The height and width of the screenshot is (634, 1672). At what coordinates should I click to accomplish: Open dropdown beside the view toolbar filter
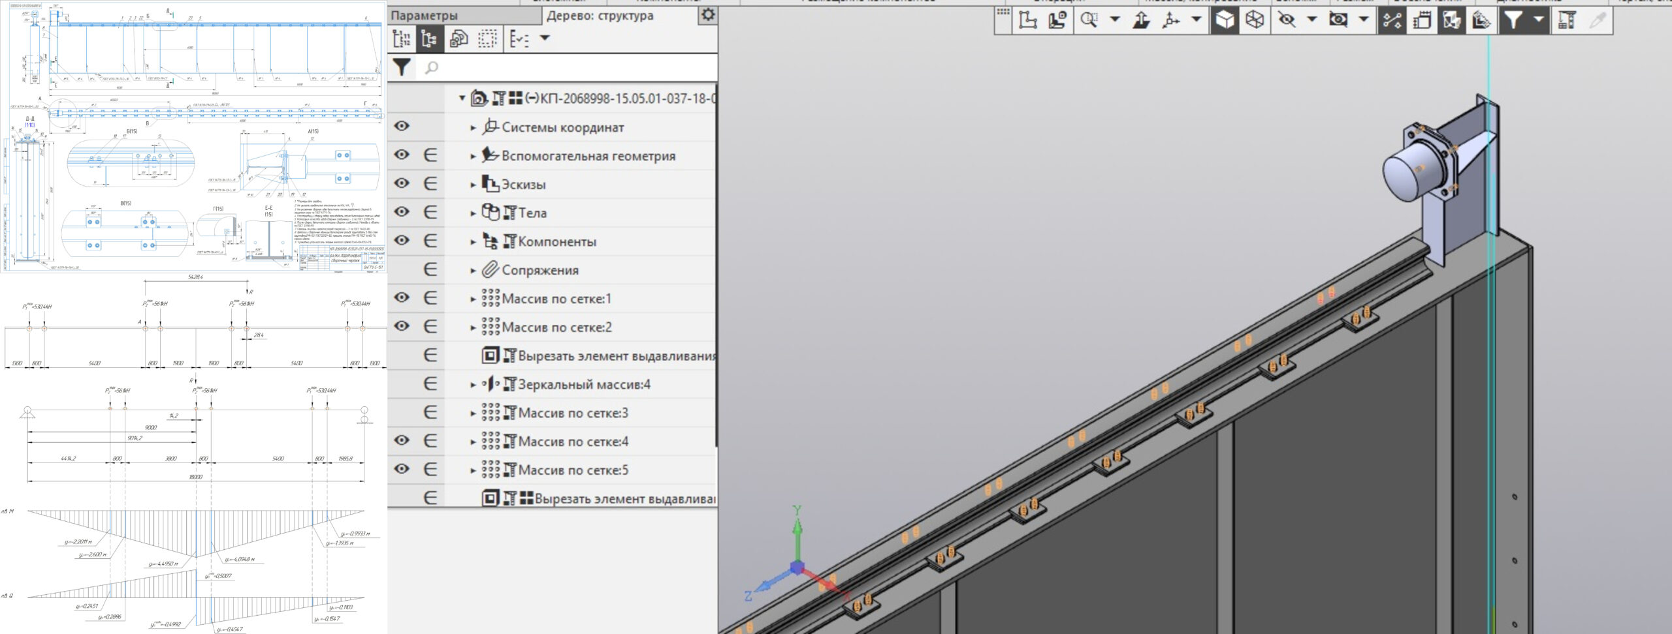[1539, 20]
